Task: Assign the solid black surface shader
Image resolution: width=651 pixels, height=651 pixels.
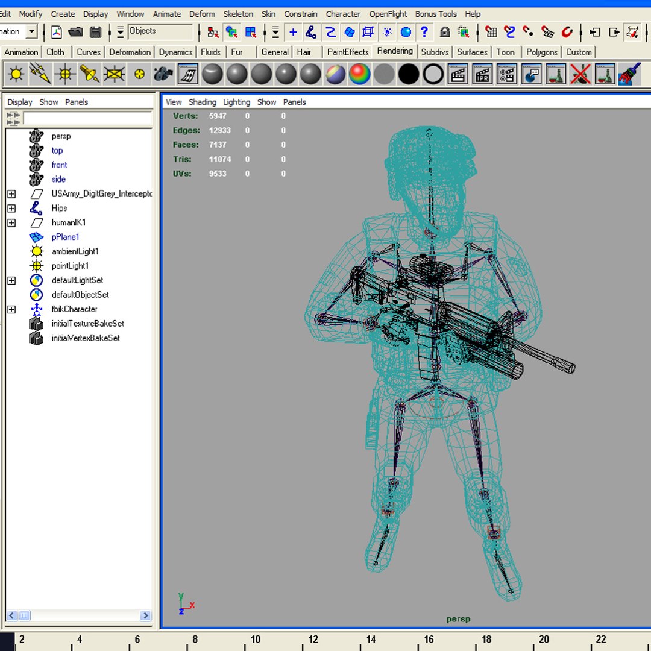Action: coord(409,74)
